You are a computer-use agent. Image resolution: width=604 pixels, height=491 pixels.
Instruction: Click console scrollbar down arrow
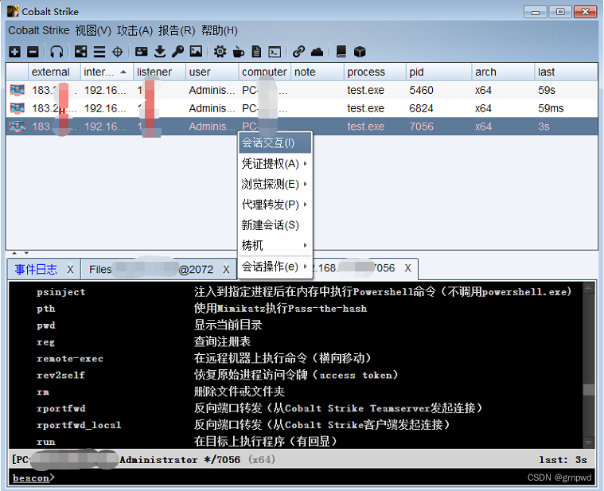coord(589,443)
